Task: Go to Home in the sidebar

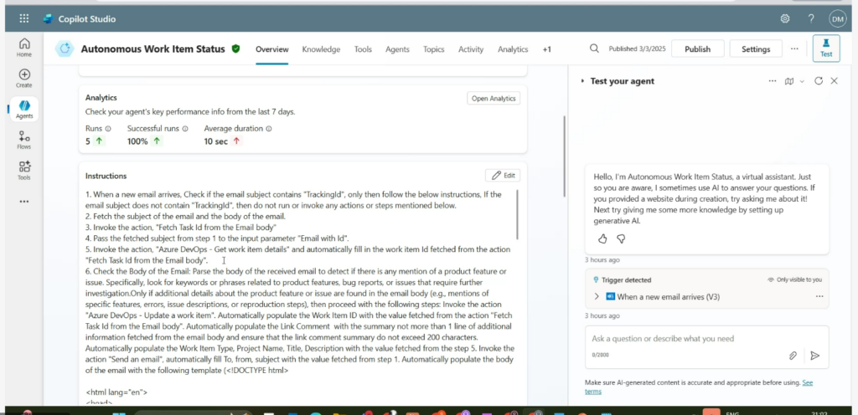Action: (24, 48)
